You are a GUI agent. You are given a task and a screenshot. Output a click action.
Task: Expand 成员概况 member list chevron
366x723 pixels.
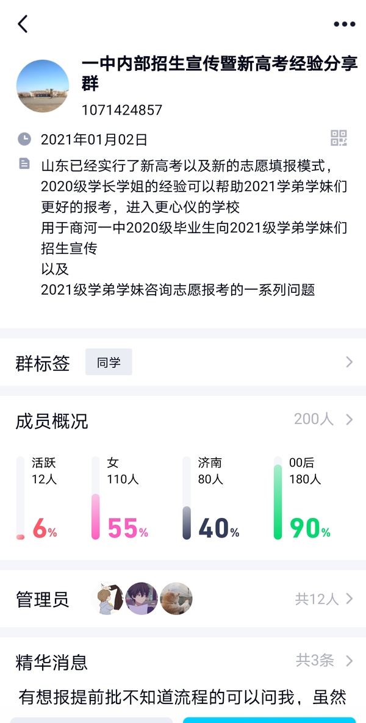(x=350, y=420)
